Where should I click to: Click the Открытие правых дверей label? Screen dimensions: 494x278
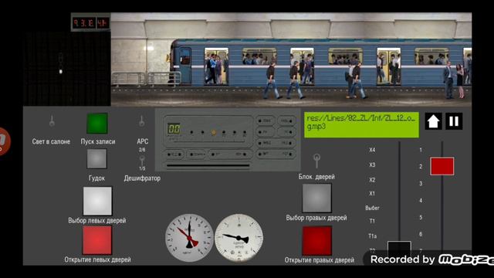[320, 260]
